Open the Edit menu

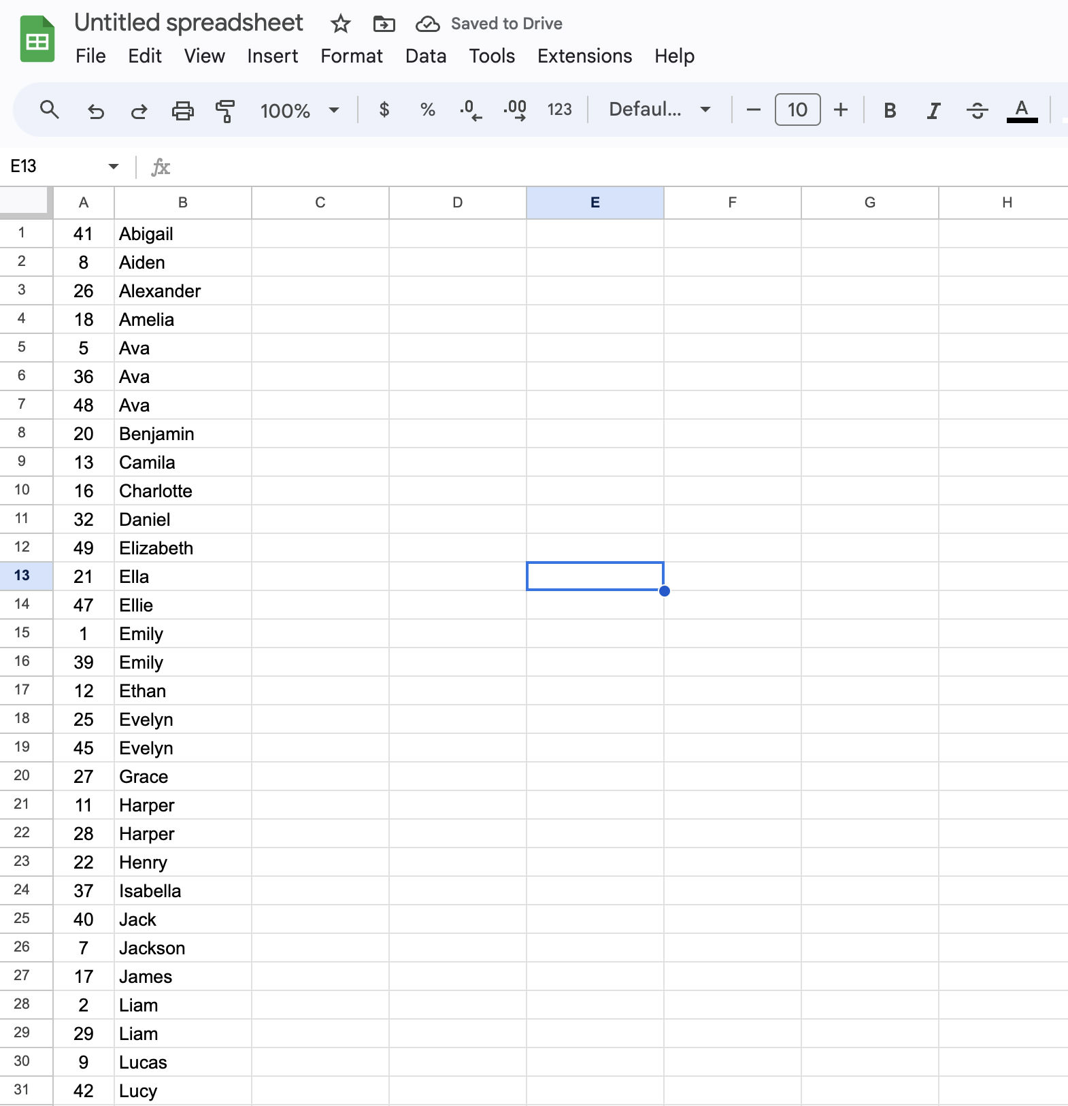coord(145,56)
